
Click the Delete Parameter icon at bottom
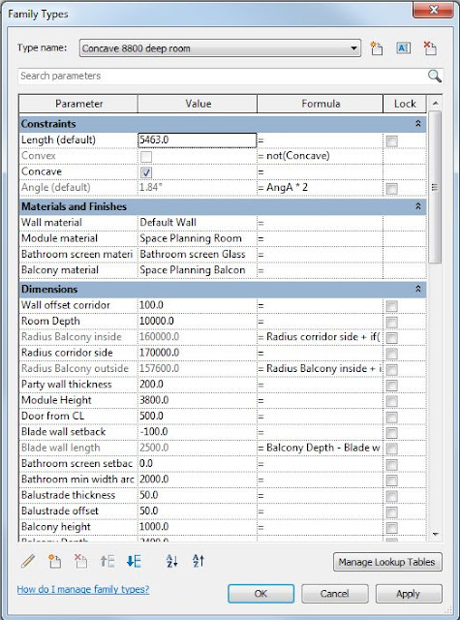click(80, 561)
